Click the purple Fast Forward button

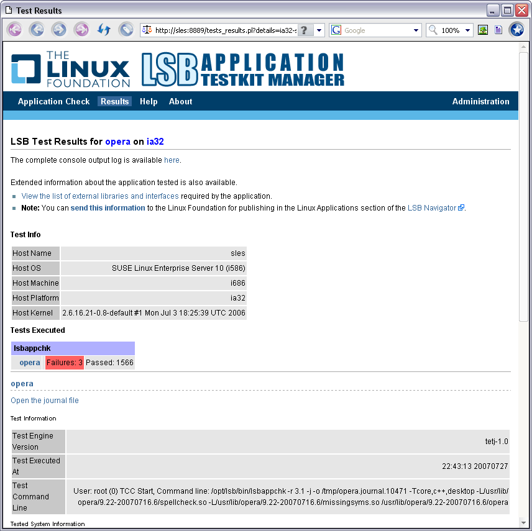pyautogui.click(x=81, y=30)
